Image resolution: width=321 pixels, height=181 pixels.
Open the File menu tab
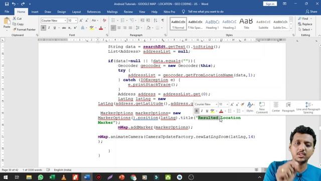[7, 12]
